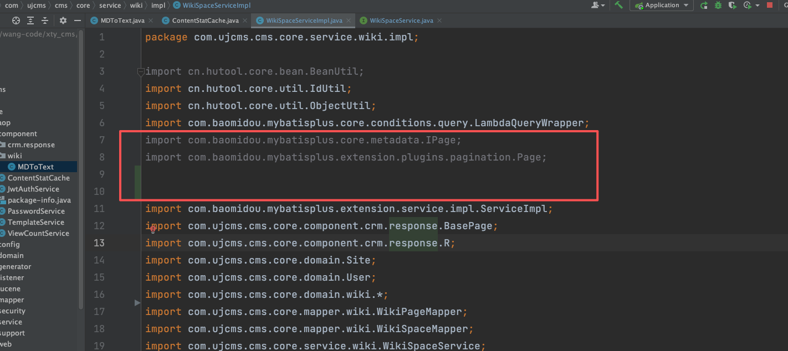The image size is (788, 351).
Task: Open project panel settings gear
Action: click(x=63, y=20)
